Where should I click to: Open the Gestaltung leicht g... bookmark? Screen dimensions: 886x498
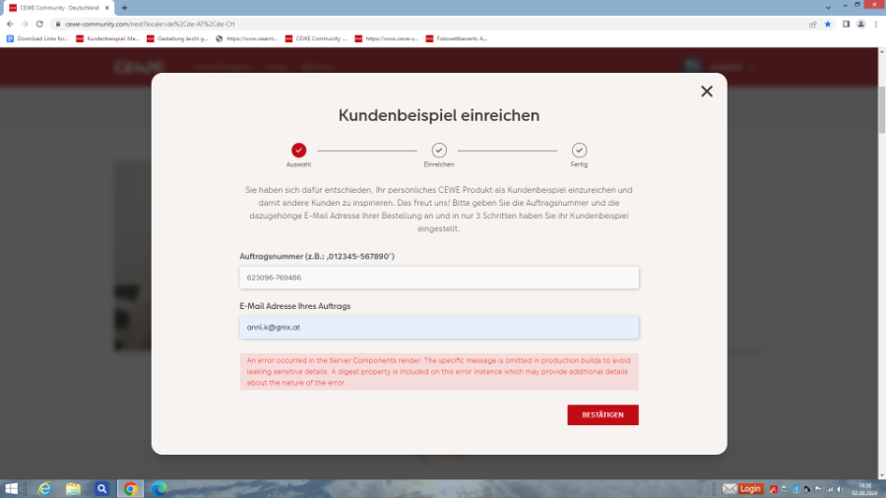pos(177,38)
